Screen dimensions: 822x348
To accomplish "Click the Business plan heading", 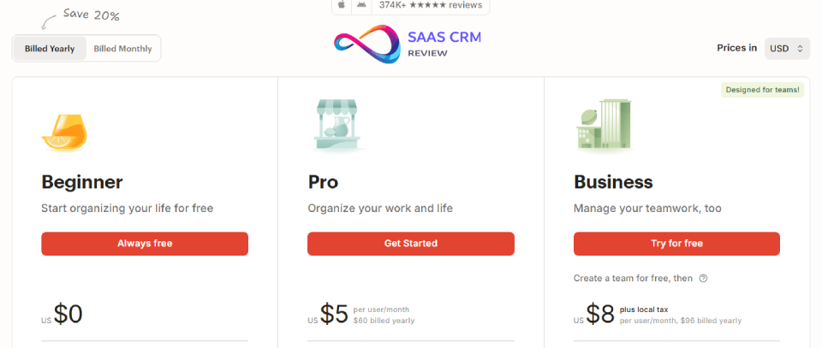I will 613,182.
